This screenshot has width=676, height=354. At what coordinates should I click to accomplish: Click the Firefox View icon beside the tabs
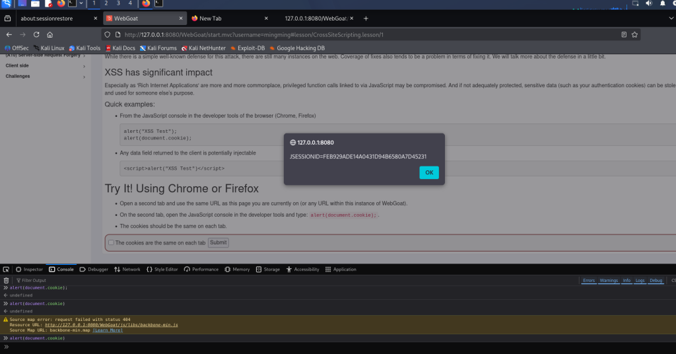tap(7, 18)
